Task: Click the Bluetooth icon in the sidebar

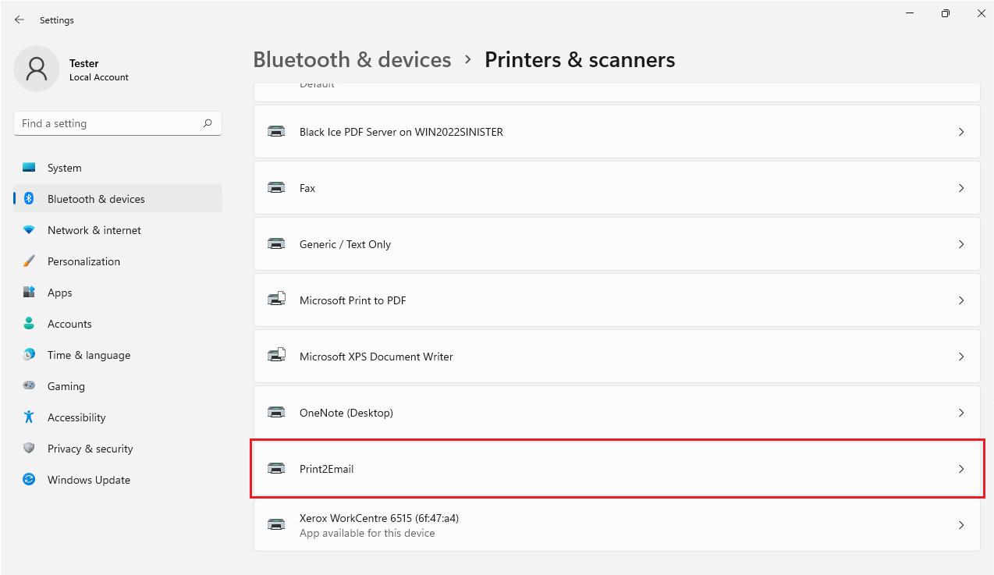Action: 29,199
